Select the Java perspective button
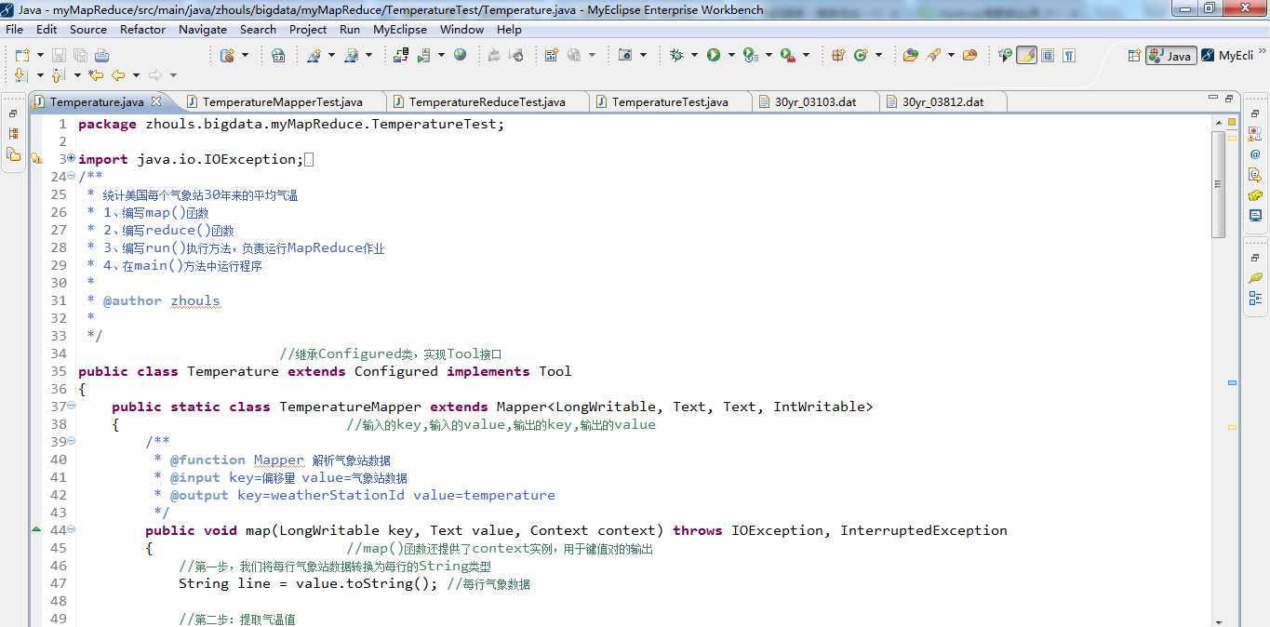Image resolution: width=1270 pixels, height=627 pixels. tap(1171, 56)
